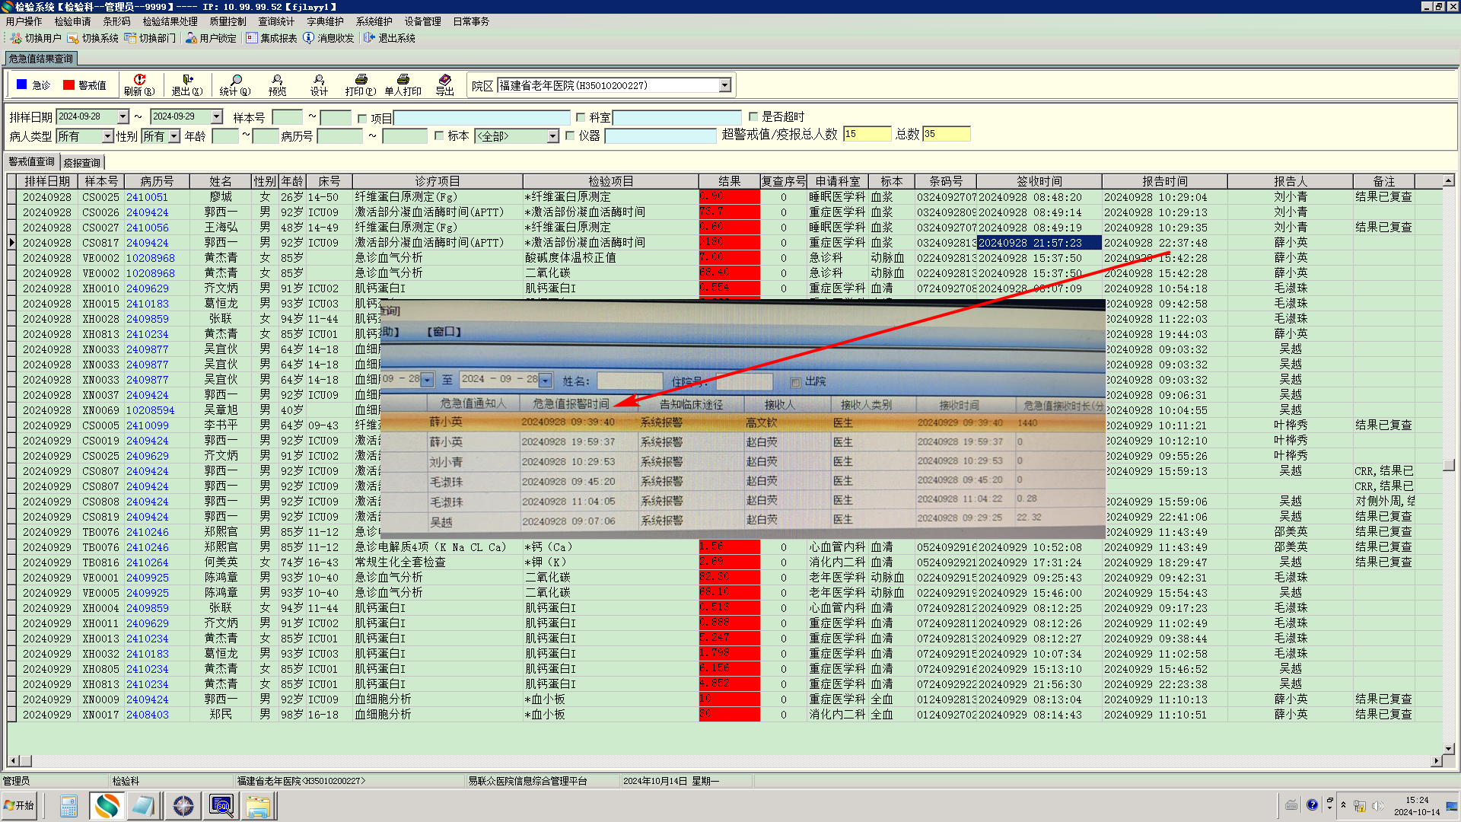Open the 查询统计 menu
The image size is (1461, 822).
[275, 21]
